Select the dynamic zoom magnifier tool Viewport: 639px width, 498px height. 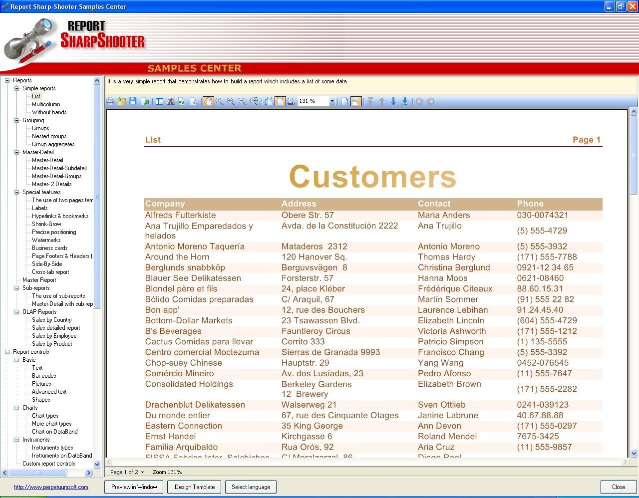tap(220, 101)
